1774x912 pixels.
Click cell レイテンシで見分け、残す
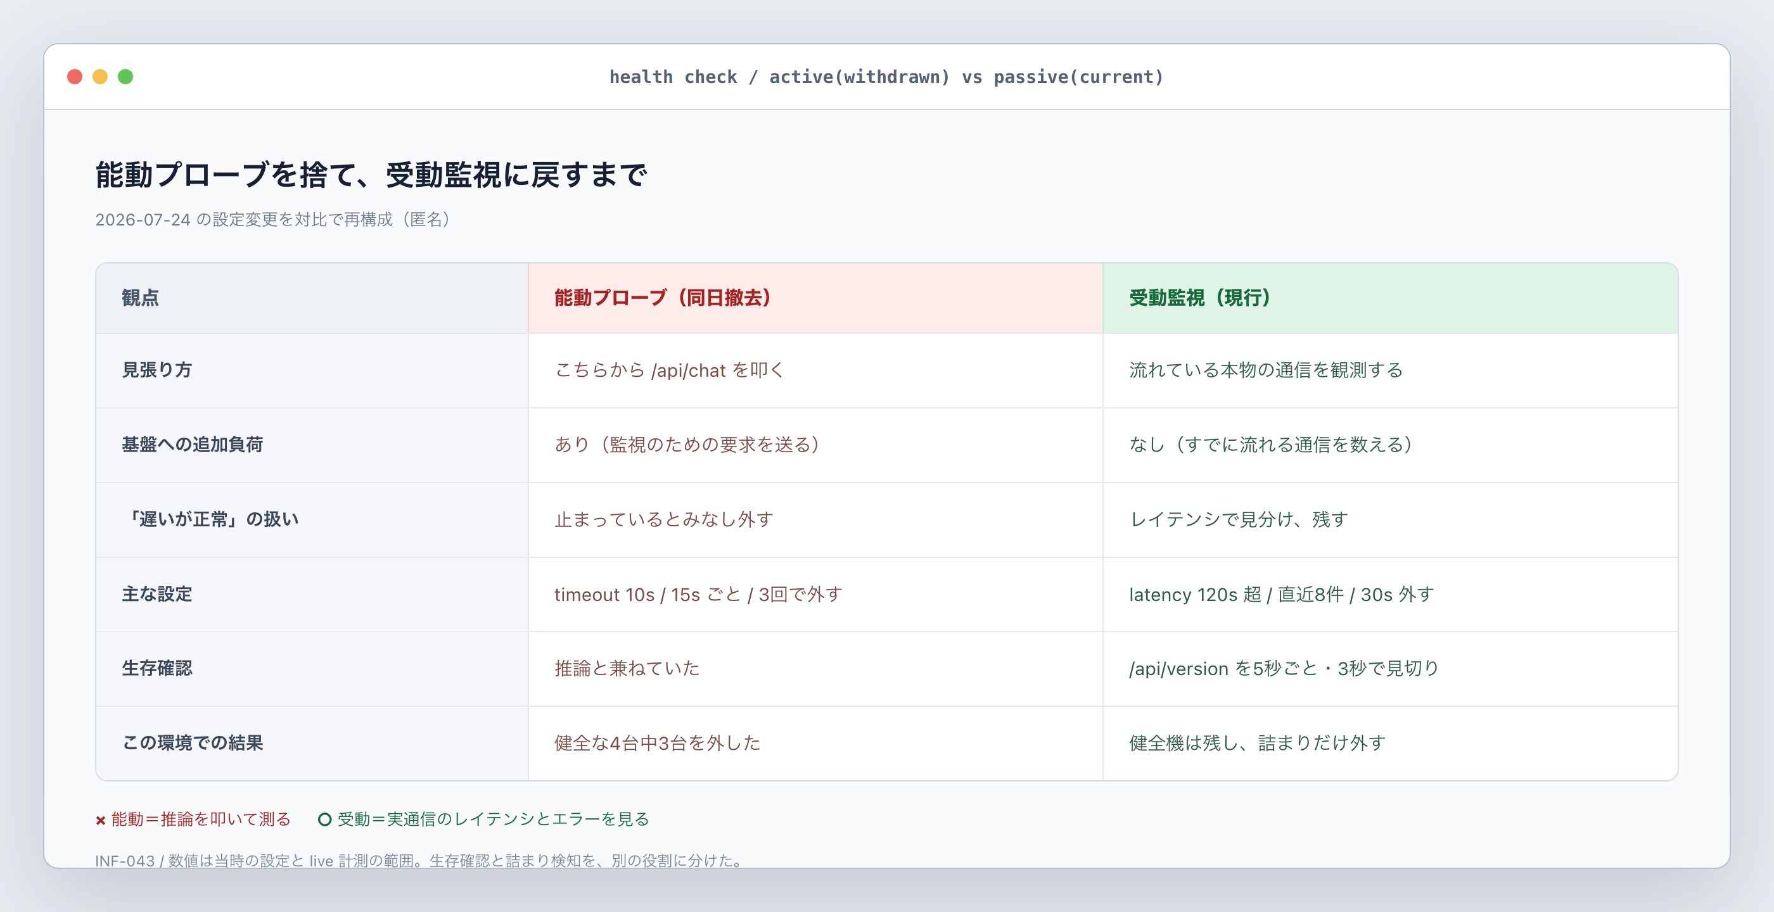1391,520
